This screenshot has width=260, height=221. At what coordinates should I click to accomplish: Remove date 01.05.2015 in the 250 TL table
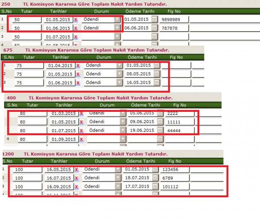point(76,20)
